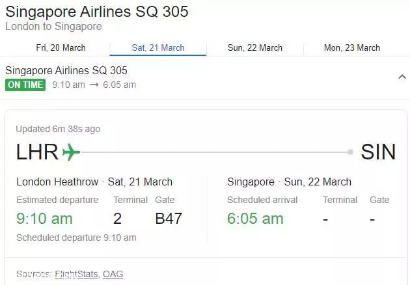The image size is (410, 285).
Task: Open the FlightStats source link
Action: tap(76, 274)
